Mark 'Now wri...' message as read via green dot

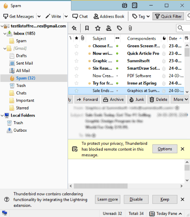point(117,54)
